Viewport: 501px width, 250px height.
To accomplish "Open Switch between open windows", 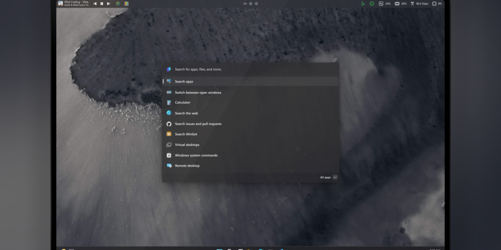I will (250, 93).
